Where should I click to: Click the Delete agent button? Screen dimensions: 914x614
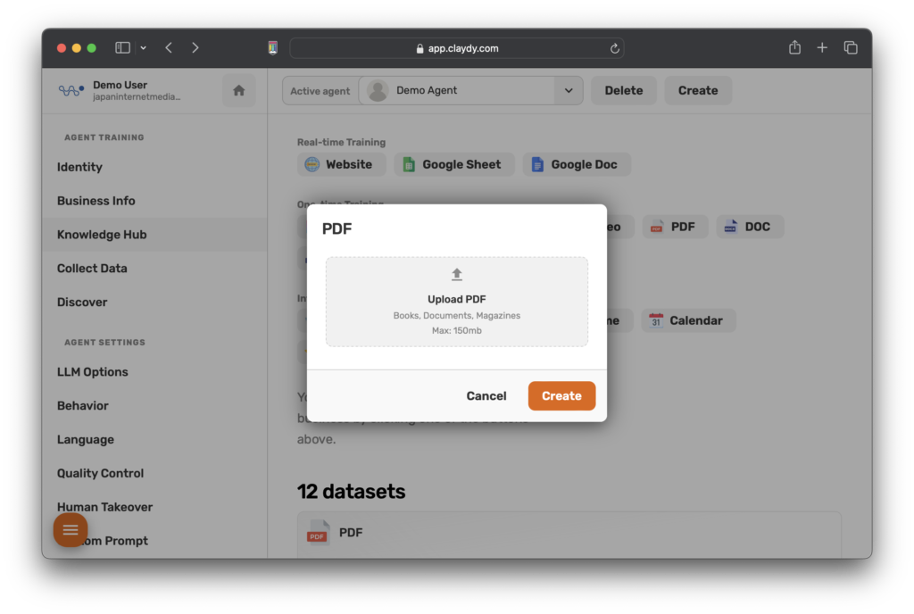(x=623, y=90)
